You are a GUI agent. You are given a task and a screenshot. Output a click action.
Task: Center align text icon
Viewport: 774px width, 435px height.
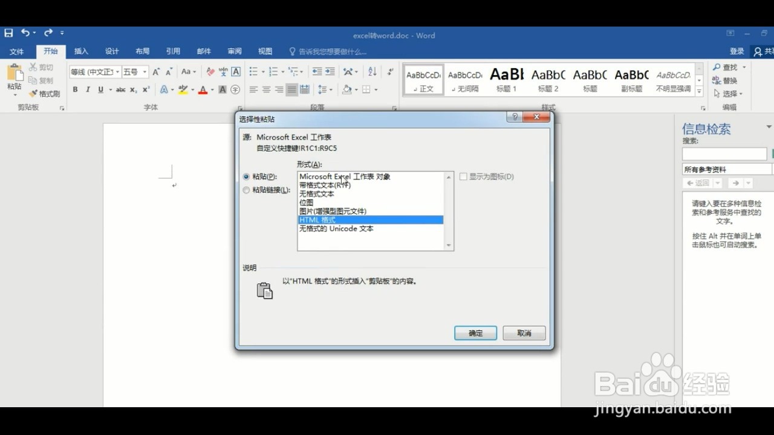point(266,89)
